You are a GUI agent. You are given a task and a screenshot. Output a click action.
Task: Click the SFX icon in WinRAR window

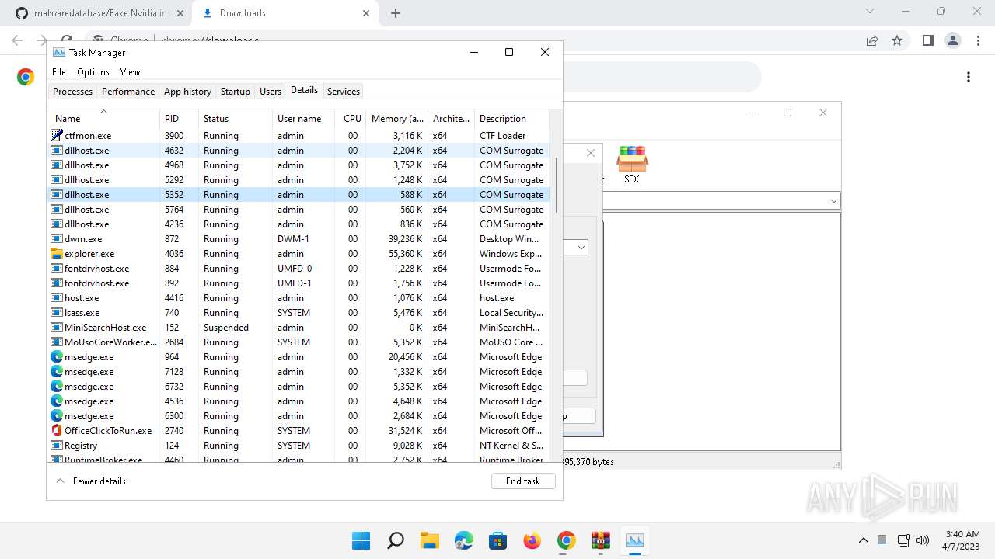tap(632, 165)
